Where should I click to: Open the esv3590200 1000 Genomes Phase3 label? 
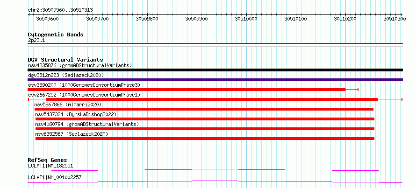[84, 85]
